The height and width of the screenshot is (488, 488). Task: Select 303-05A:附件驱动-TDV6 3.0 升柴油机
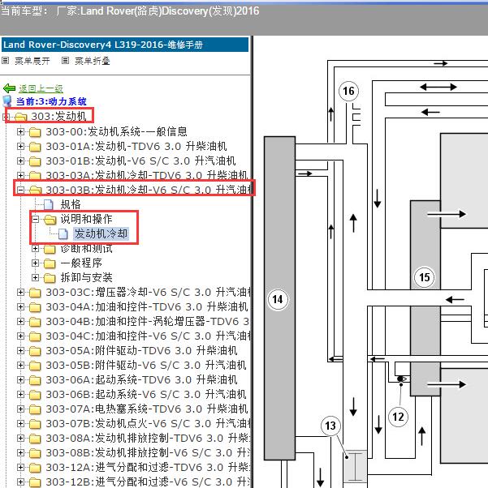[141, 351]
